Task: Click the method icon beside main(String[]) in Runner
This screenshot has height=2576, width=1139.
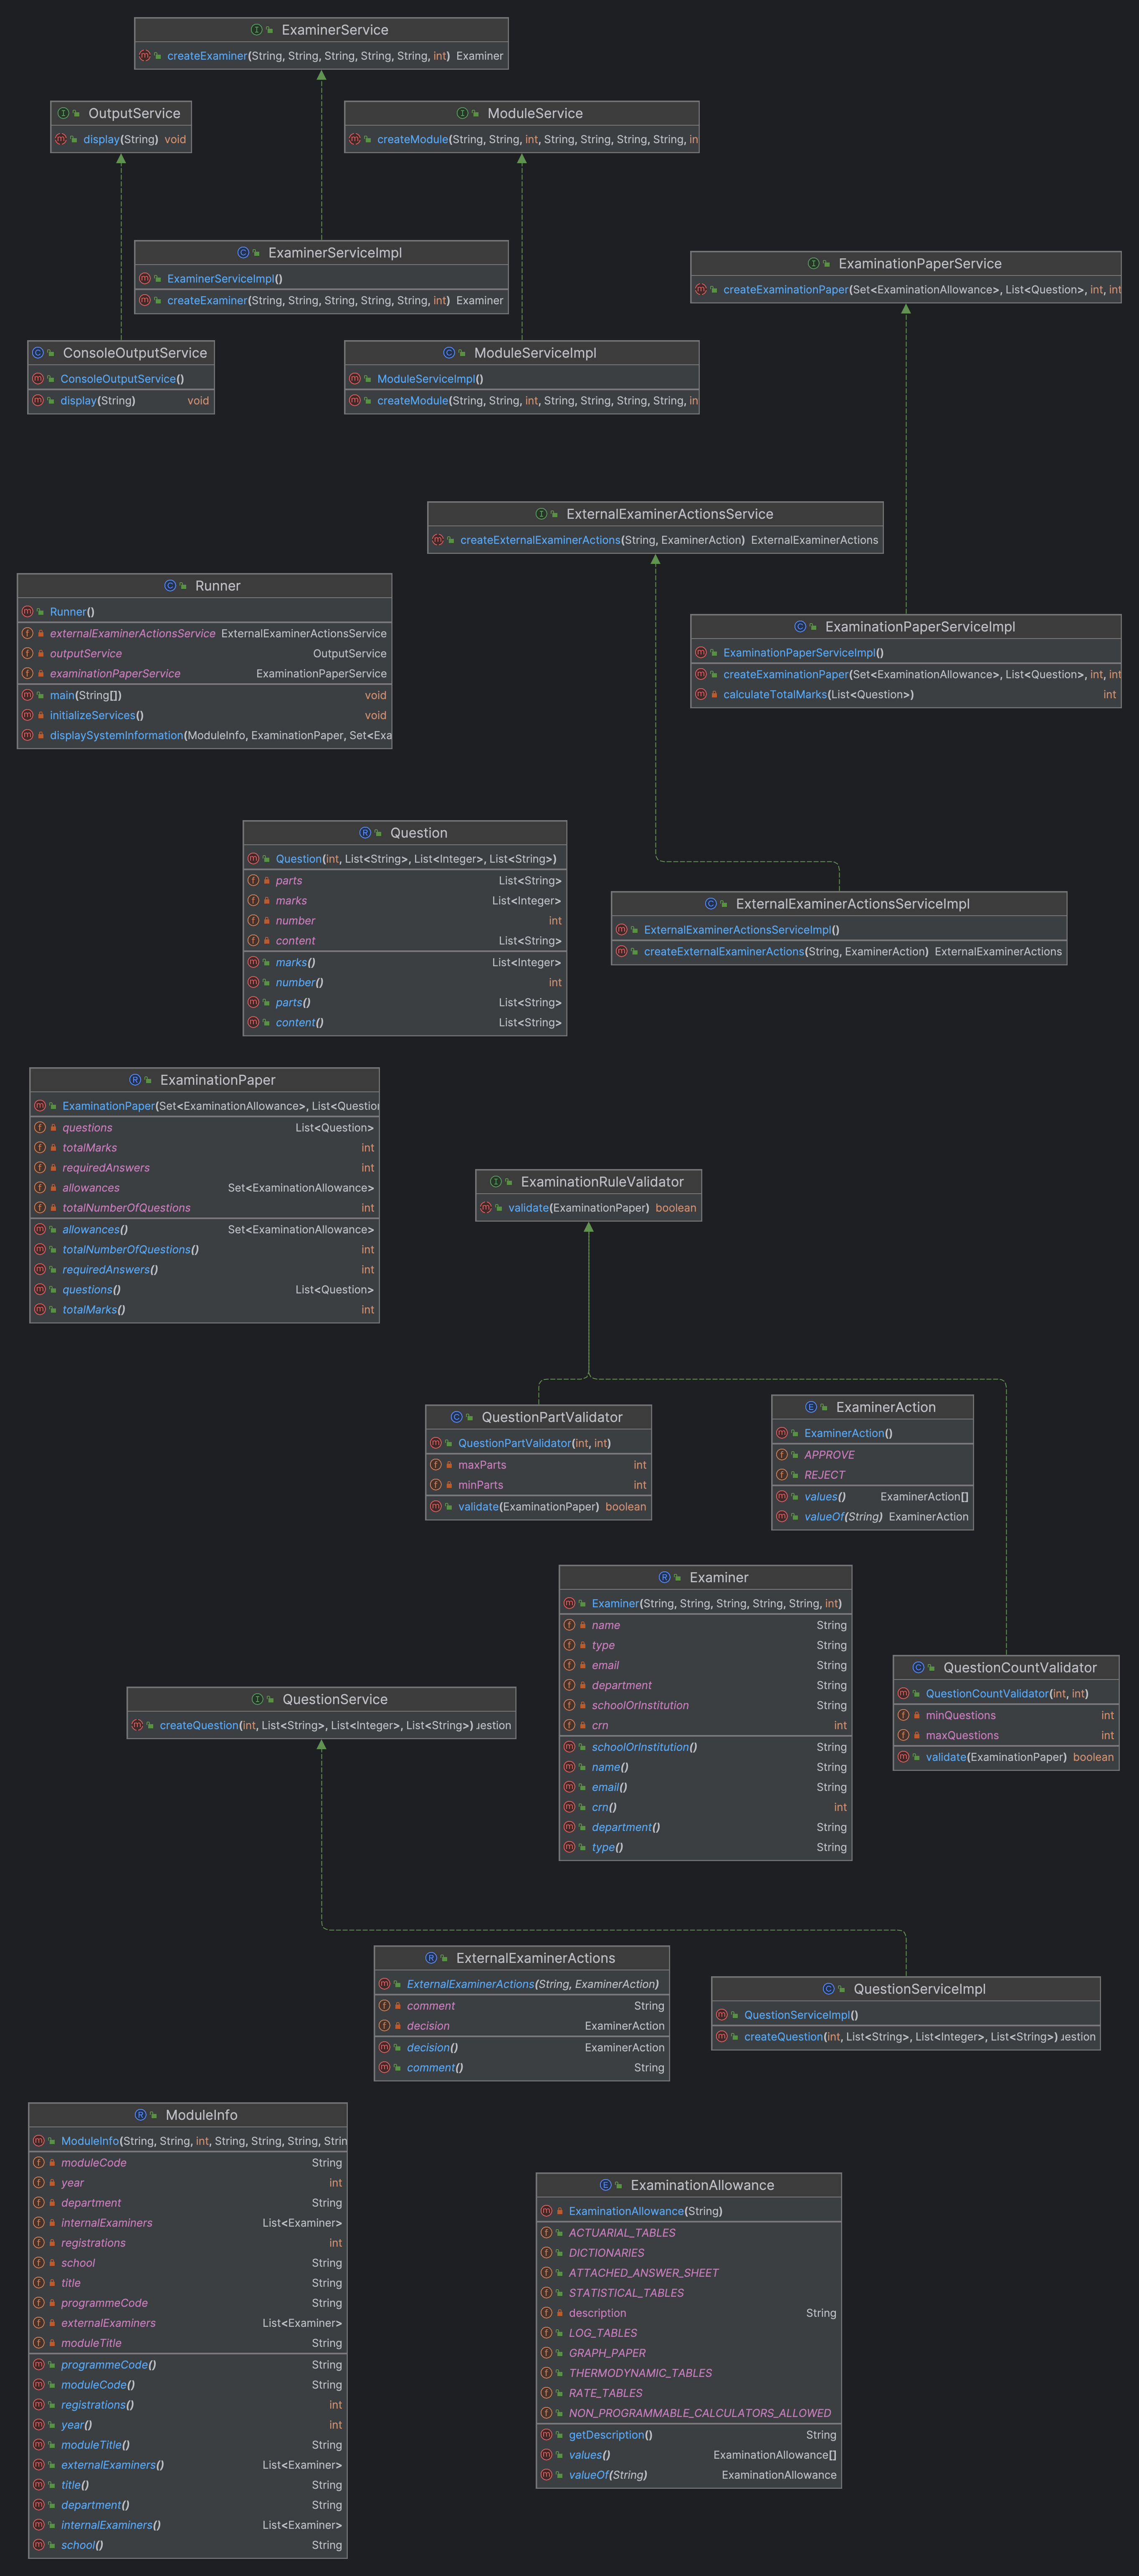Action: (x=27, y=695)
